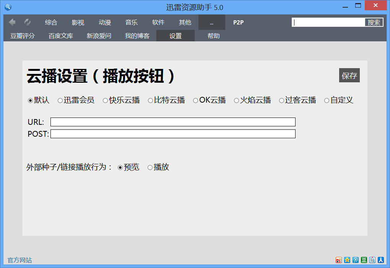Open the 音乐 category tab
Image resolution: width=390 pixels, height=268 pixels.
pos(131,23)
